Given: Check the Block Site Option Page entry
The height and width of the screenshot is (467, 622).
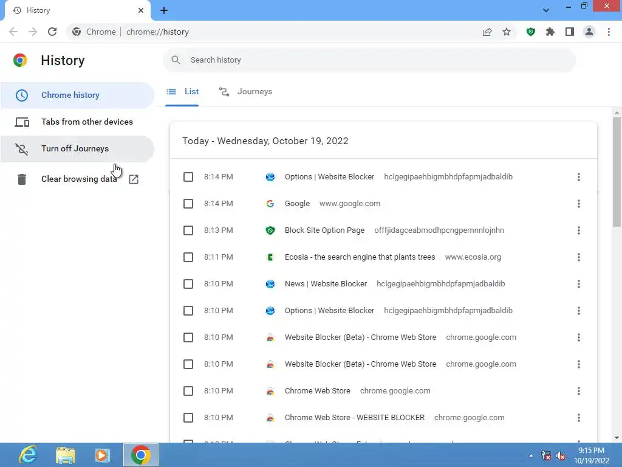Looking at the screenshot, I should pos(188,230).
